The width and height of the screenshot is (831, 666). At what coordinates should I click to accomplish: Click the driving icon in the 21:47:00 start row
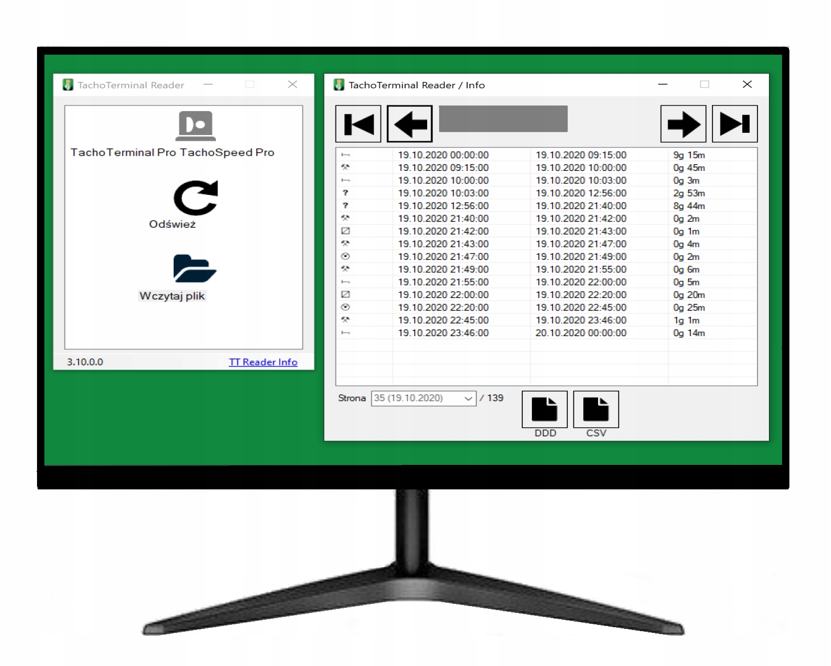pyautogui.click(x=345, y=256)
